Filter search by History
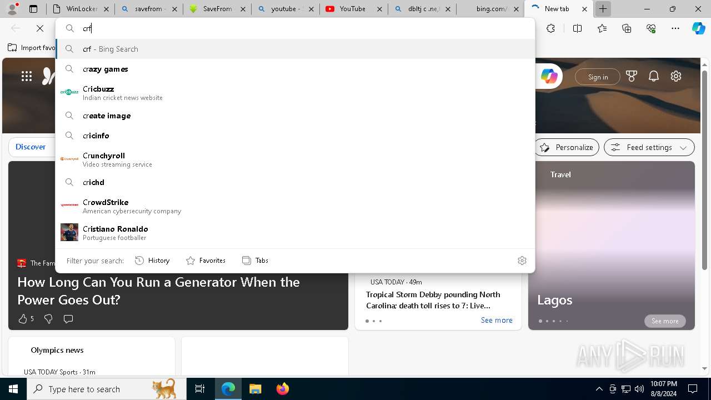711x400 pixels. coord(152,261)
